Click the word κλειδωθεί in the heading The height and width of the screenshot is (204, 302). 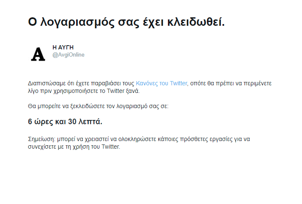(x=196, y=22)
